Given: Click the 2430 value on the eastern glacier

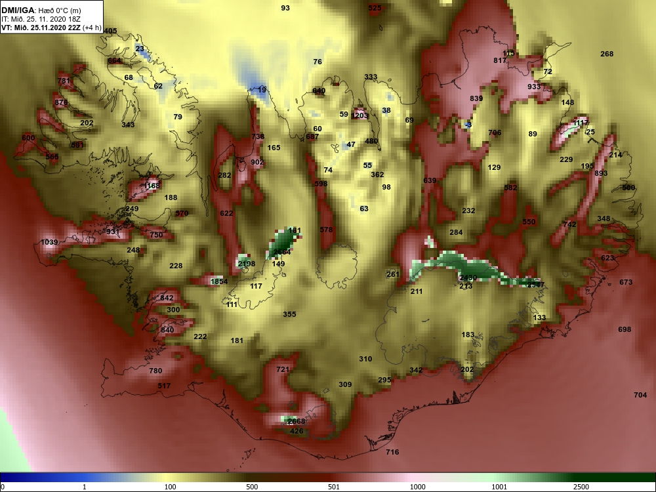Looking at the screenshot, I should (x=468, y=277).
